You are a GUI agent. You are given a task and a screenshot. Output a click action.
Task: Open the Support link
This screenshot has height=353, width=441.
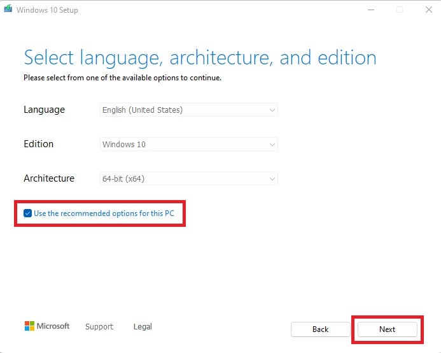tap(99, 327)
